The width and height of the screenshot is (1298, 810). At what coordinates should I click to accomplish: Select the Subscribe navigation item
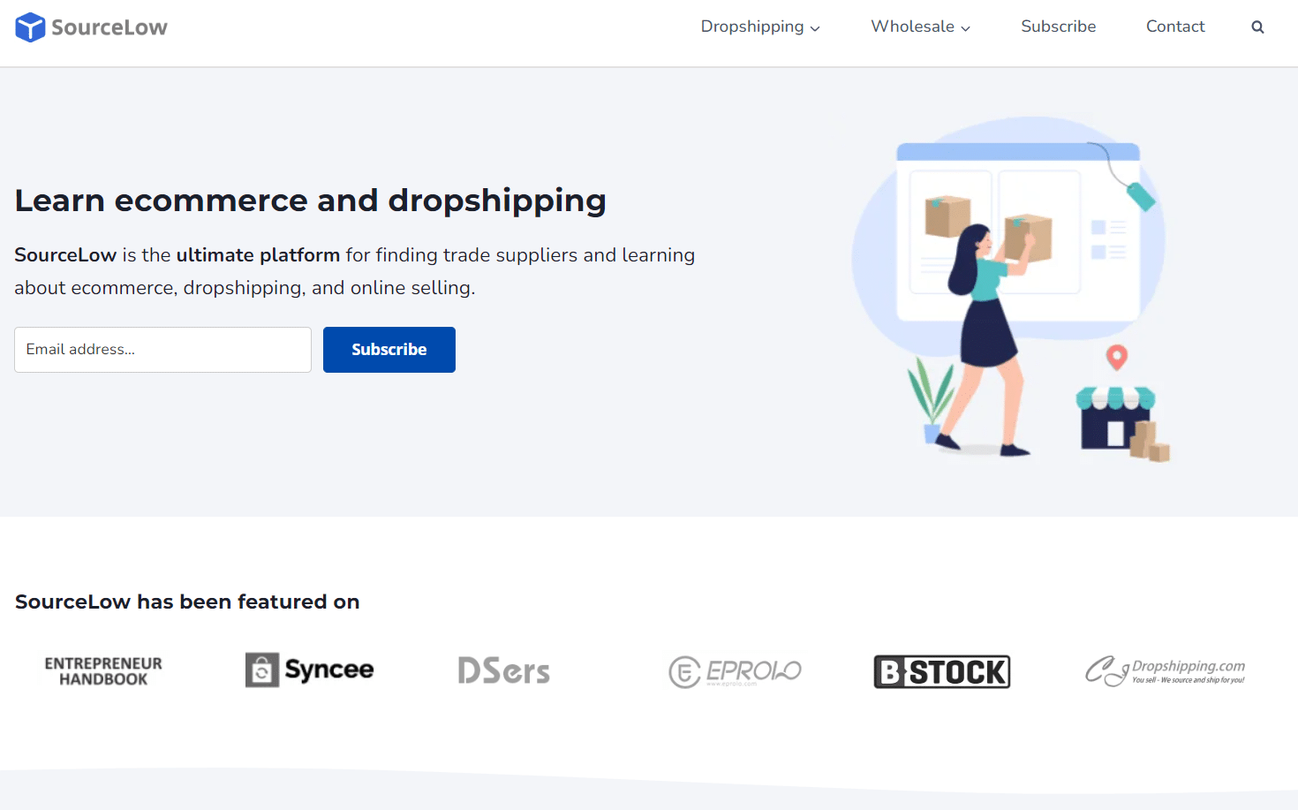1058,26
